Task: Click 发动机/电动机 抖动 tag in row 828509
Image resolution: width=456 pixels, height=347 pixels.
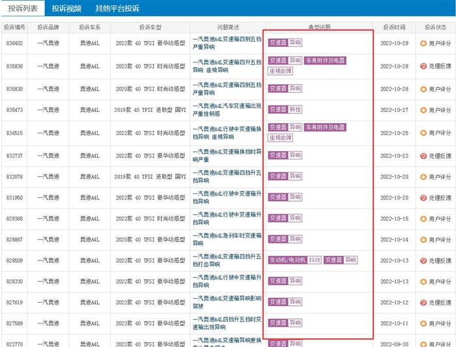Action: point(295,260)
